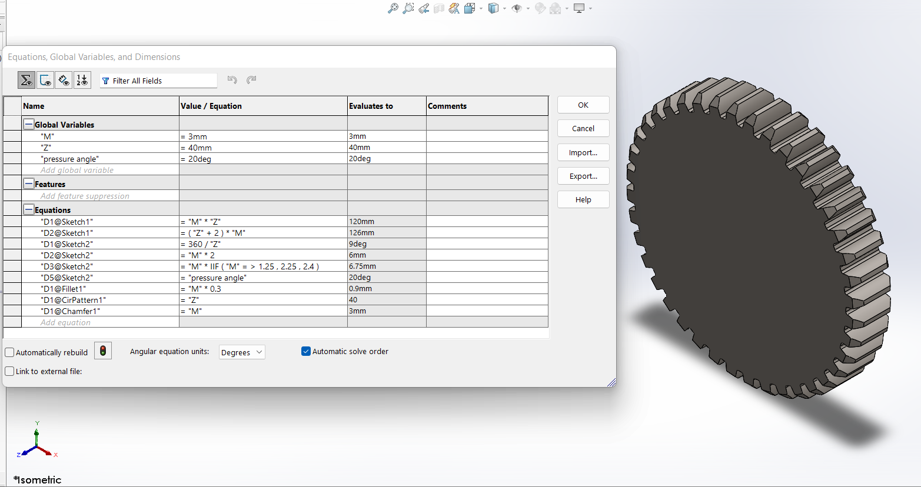Open the View Orientation dropdown arrow
Image resolution: width=921 pixels, height=487 pixels.
(481, 8)
